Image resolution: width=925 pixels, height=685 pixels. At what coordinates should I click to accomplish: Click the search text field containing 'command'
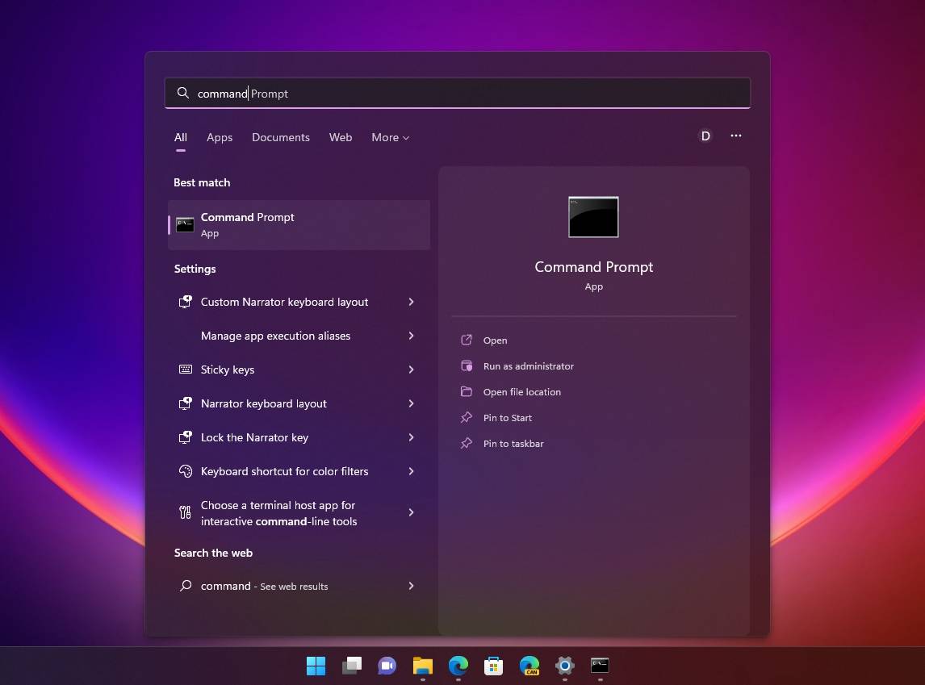(457, 93)
